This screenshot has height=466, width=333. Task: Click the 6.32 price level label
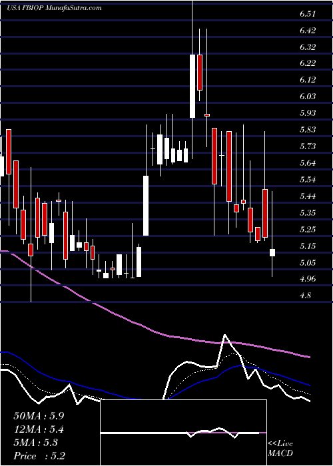pos(308,47)
